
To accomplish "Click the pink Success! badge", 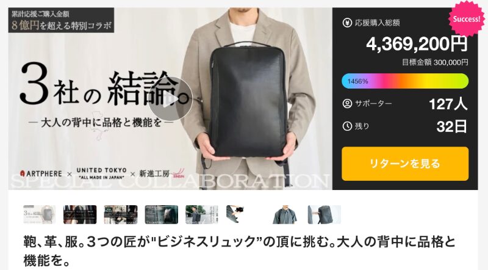I will [466, 19].
